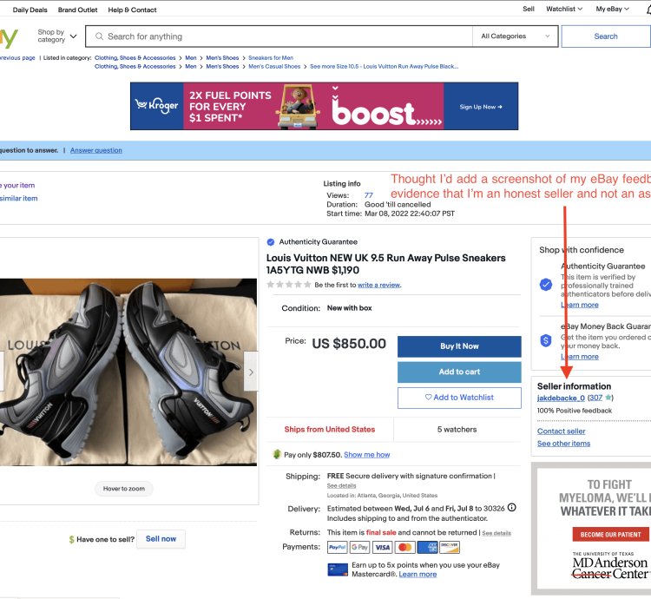Viewport: 651px width, 599px height.
Task: Click the G Pay payment icon
Action: coord(359,547)
